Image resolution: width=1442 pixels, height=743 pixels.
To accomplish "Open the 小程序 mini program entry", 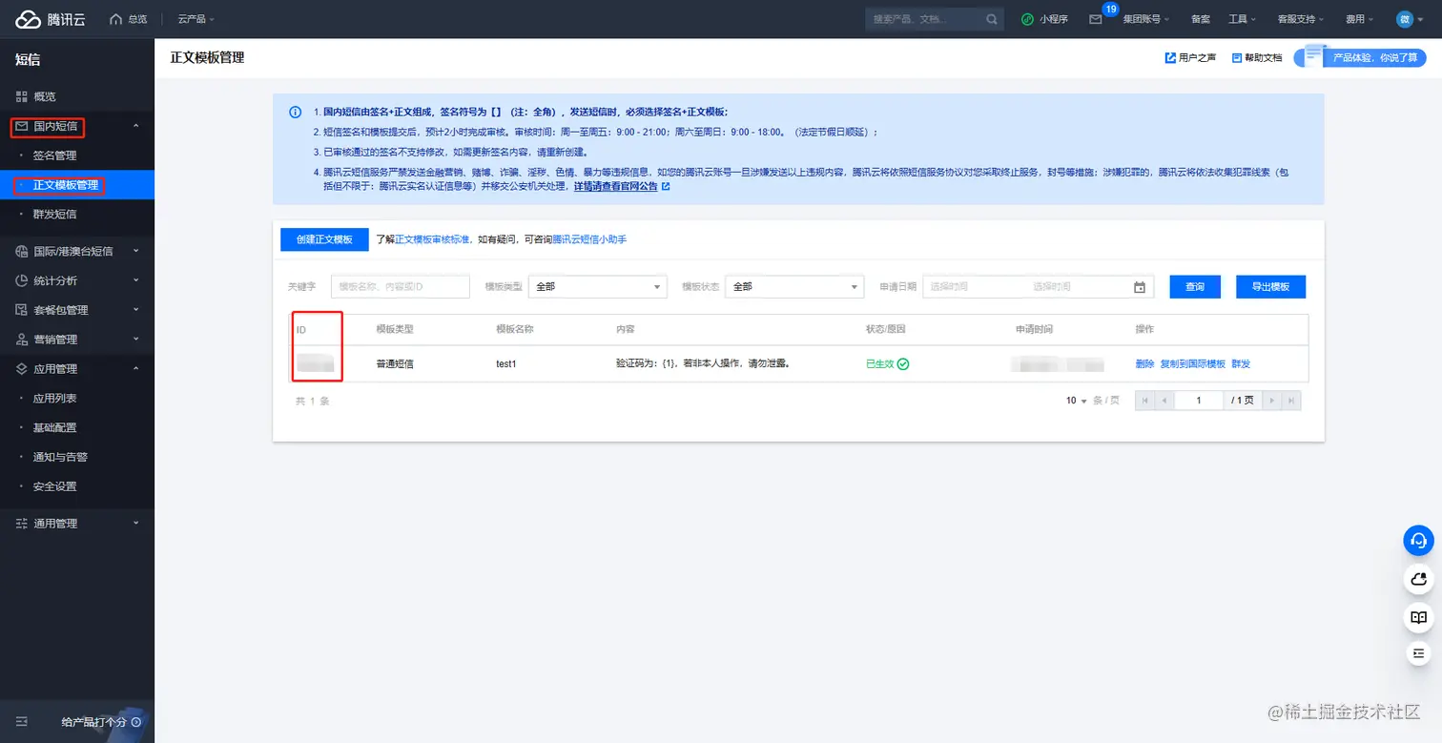I will point(1043,19).
